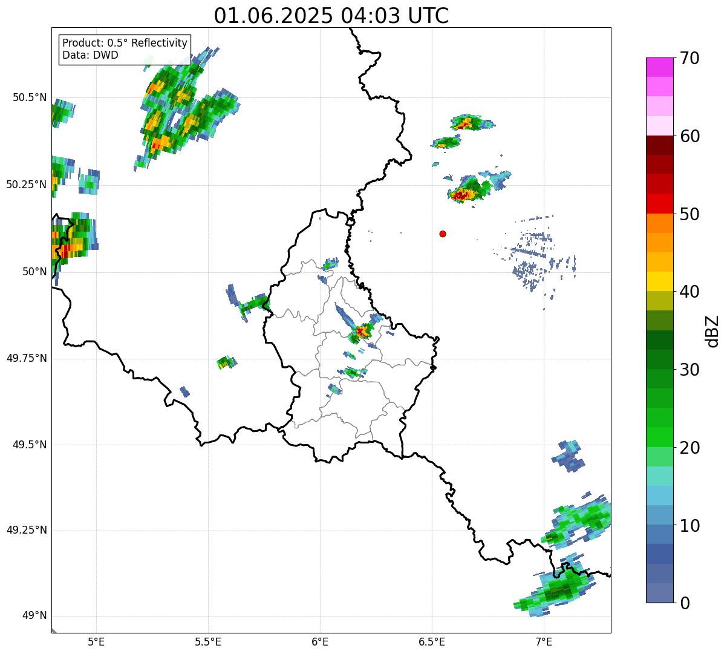Click the 49°N latitude label
Viewport: 727px width, 654px height.
34,616
